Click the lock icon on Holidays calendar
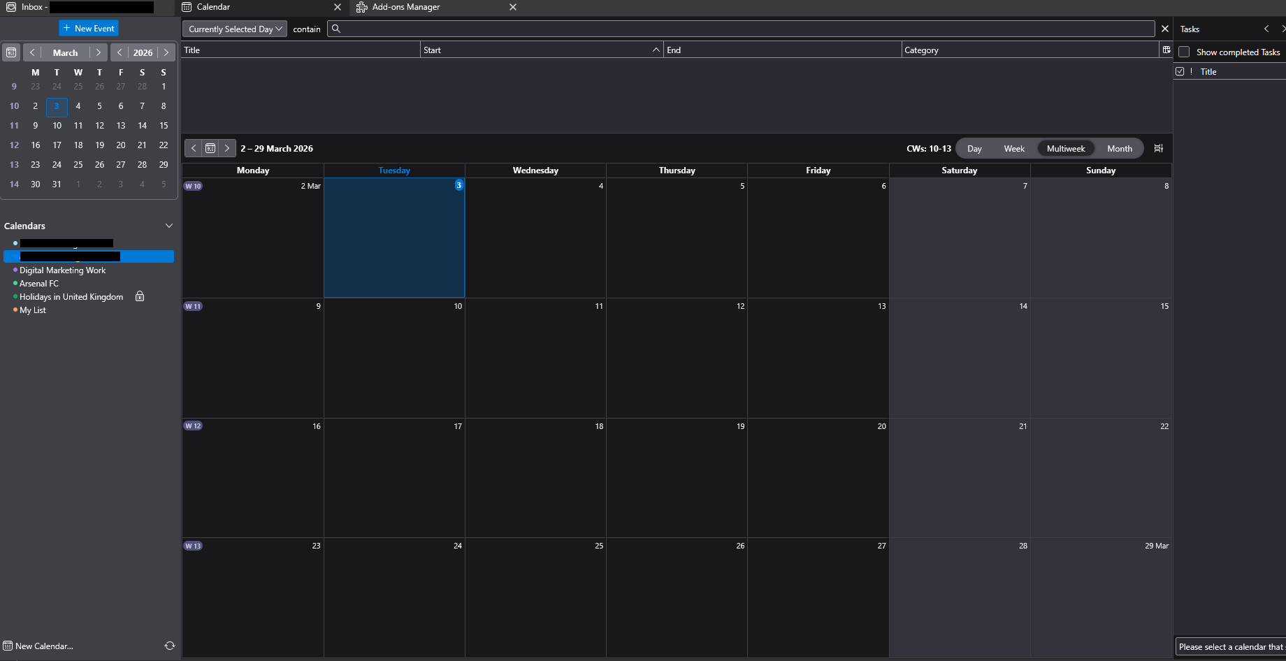The height and width of the screenshot is (661, 1286). point(140,296)
